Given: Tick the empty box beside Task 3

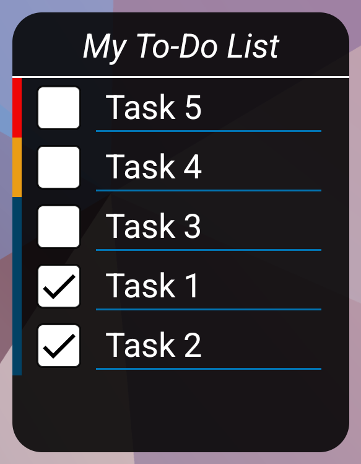Looking at the screenshot, I should [59, 227].
